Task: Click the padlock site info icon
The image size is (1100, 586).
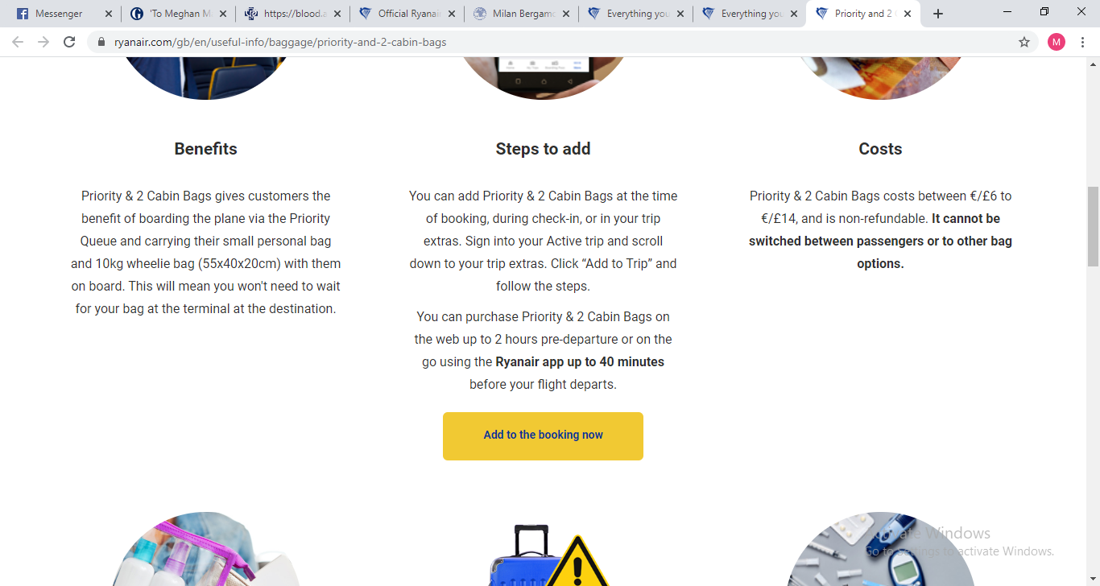Action: [x=101, y=42]
